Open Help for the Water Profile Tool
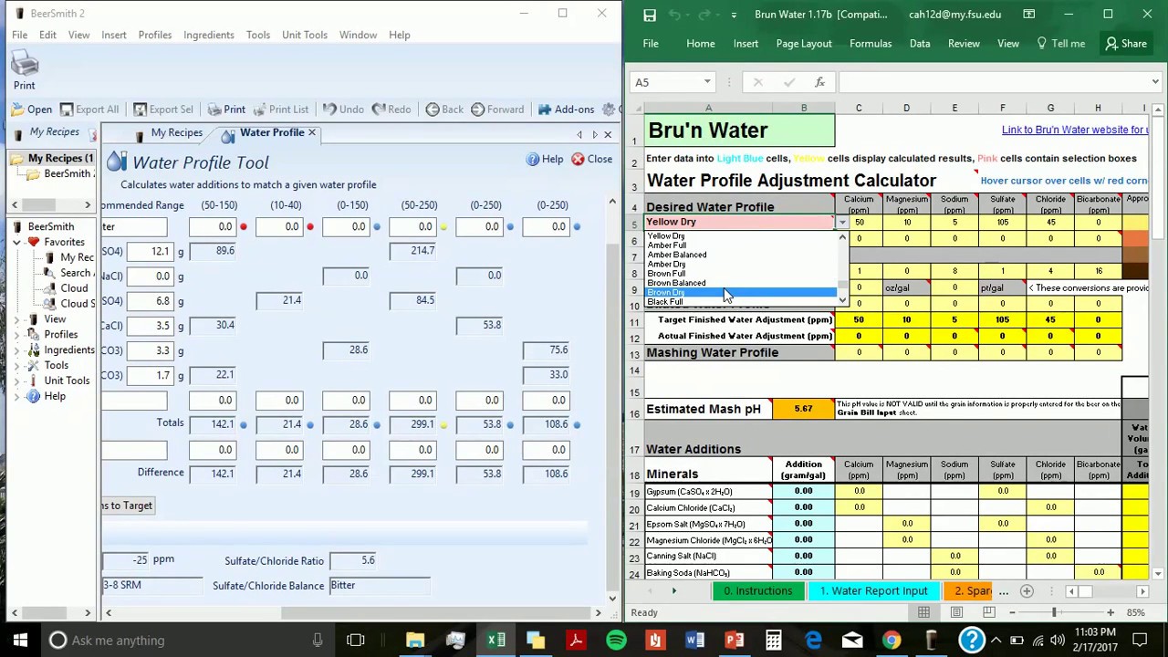Viewport: 1168px width, 657px height. point(545,159)
